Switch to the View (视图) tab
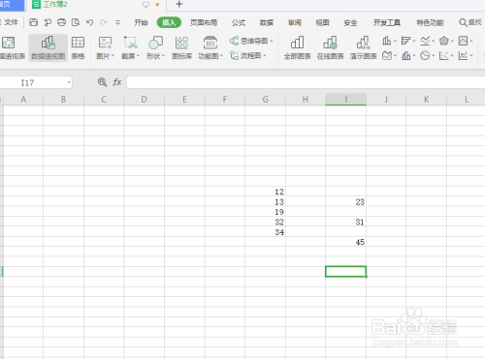 coord(322,22)
